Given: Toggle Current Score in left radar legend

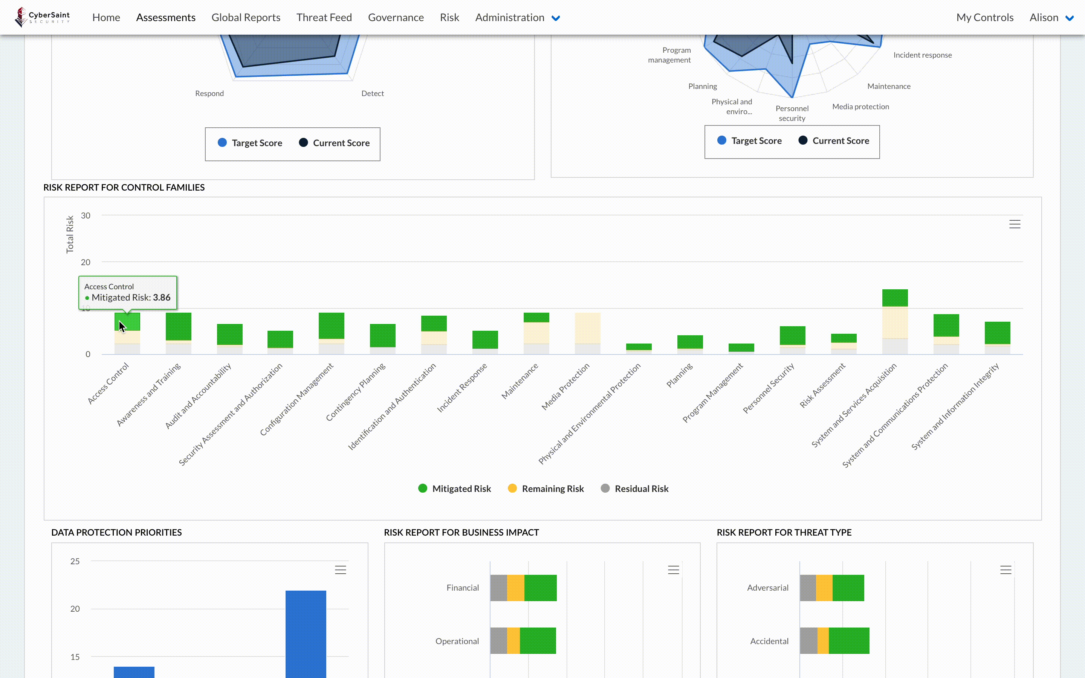Looking at the screenshot, I should (334, 143).
